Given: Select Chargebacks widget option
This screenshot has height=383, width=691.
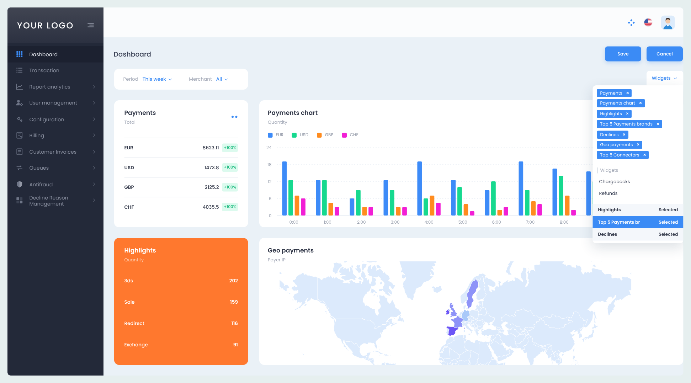Looking at the screenshot, I should click(x=614, y=182).
